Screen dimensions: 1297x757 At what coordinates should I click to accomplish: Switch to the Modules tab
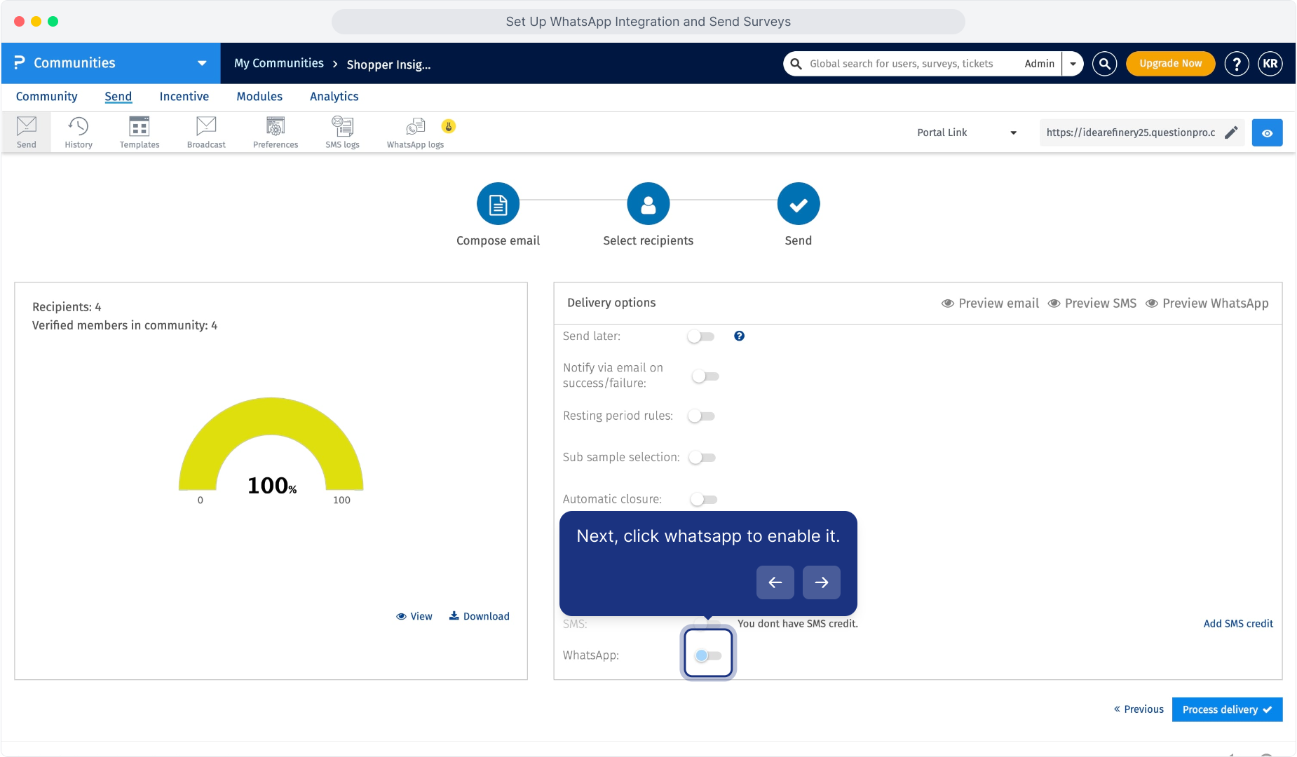point(259,97)
